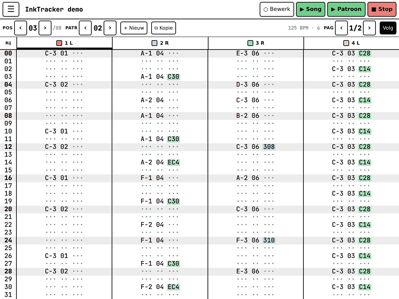
Task: Go to previous page (PAG)
Action: click(x=341, y=28)
